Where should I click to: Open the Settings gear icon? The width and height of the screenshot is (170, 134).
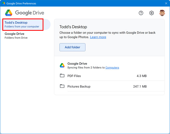coord(151,13)
